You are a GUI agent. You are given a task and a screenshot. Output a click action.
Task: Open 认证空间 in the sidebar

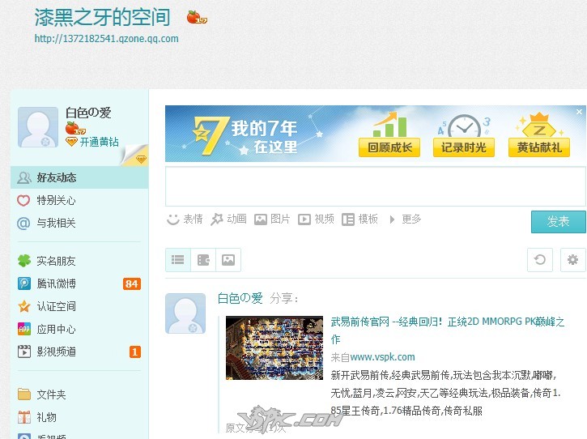click(x=79, y=306)
